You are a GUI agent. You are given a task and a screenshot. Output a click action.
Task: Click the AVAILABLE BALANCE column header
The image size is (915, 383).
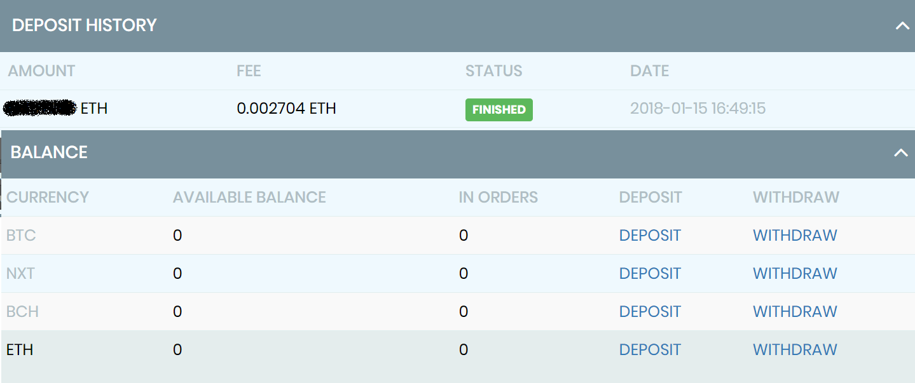tap(249, 198)
